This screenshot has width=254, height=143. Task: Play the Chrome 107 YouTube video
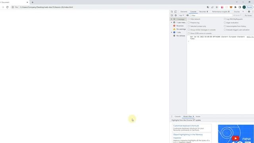coord(235,138)
